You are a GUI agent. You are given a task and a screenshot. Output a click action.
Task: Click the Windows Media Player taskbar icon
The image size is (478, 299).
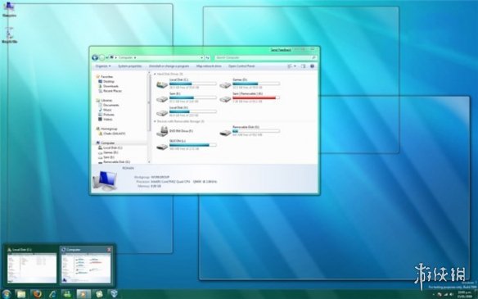pyautogui.click(x=83, y=294)
